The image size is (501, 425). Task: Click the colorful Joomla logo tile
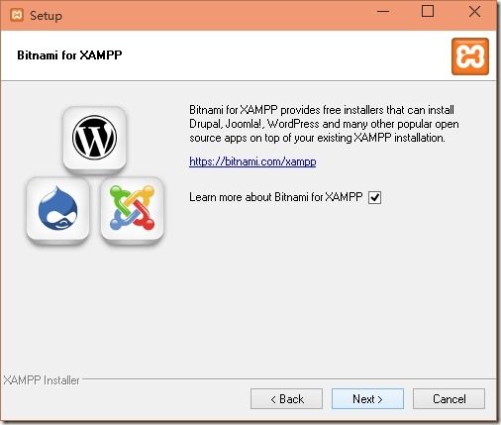tap(132, 209)
